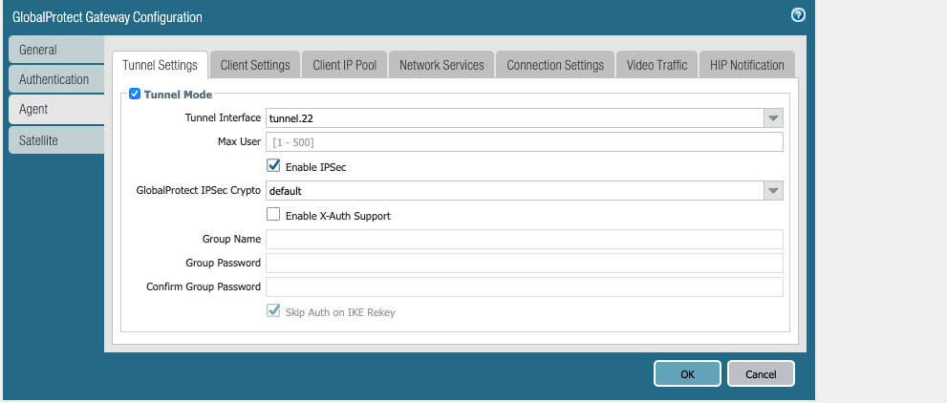Click into the Group Password field
947x403 pixels.
click(x=525, y=263)
